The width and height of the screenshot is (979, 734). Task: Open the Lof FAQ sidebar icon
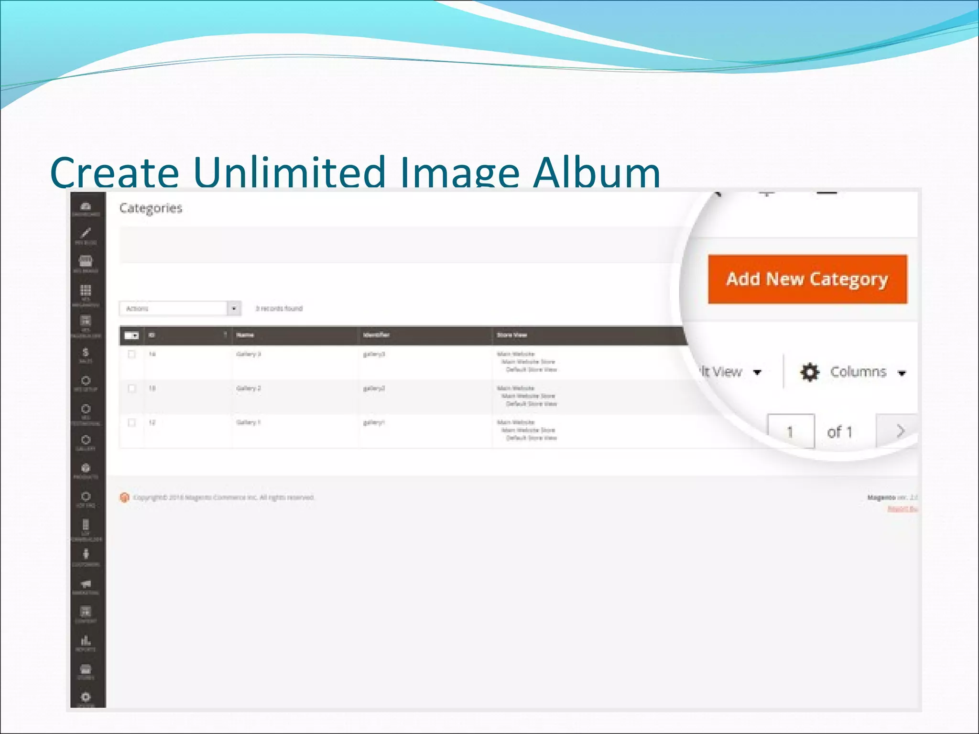tap(86, 499)
